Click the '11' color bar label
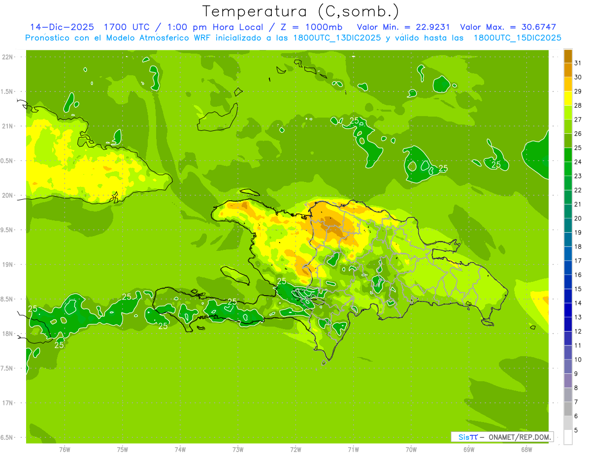 (578, 345)
